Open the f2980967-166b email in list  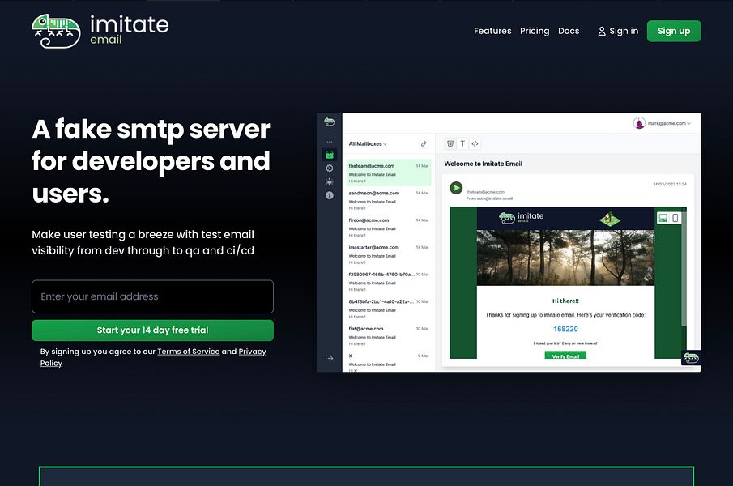(x=389, y=281)
